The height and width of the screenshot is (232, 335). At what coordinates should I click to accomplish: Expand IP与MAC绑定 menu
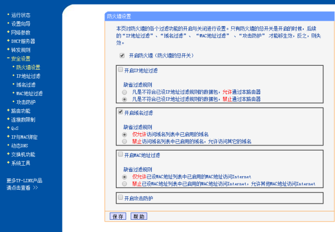[24, 137]
